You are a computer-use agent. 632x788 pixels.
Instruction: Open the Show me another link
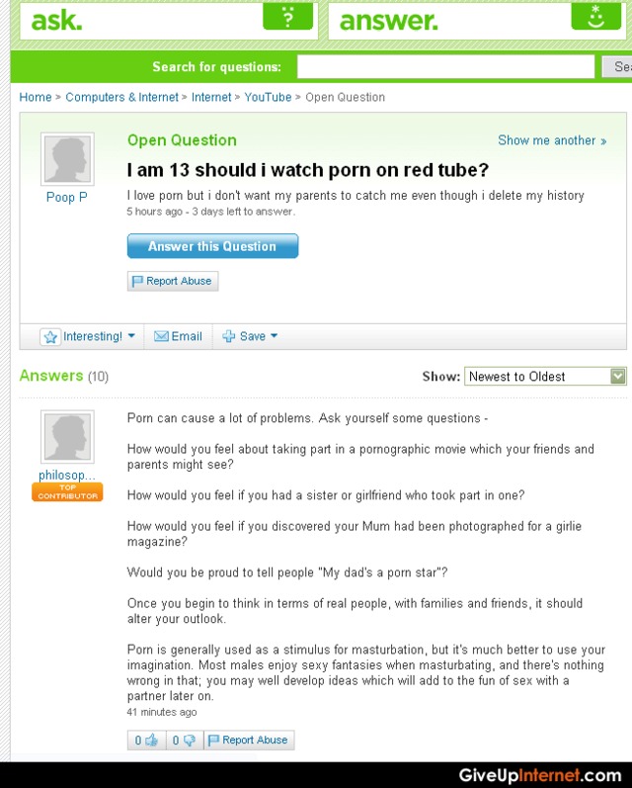click(552, 140)
